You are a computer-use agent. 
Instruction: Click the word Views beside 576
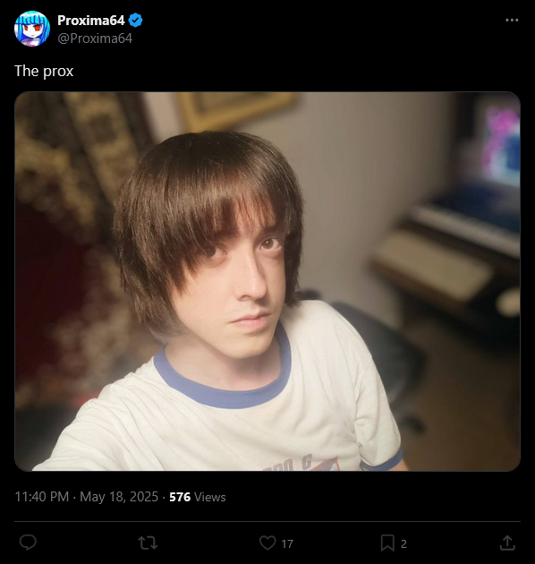click(x=210, y=497)
